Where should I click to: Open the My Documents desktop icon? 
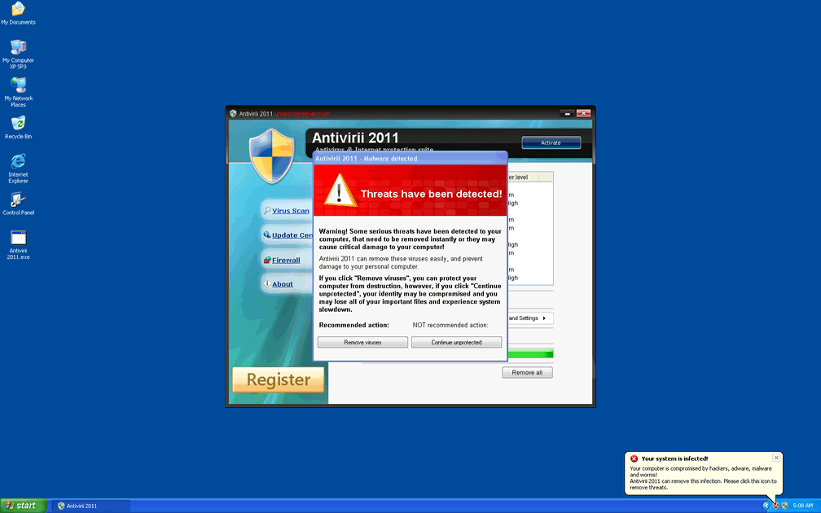(18, 10)
